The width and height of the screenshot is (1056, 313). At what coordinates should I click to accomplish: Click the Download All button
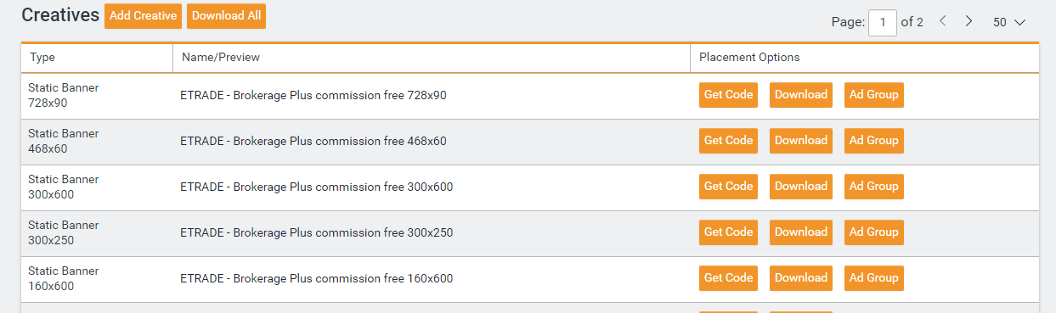(x=226, y=16)
